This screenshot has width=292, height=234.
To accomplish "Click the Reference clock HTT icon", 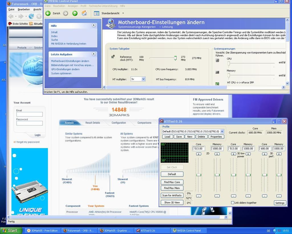I will [x=113, y=57].
